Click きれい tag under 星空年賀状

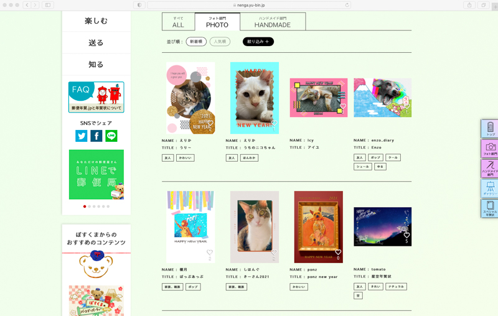click(x=375, y=287)
